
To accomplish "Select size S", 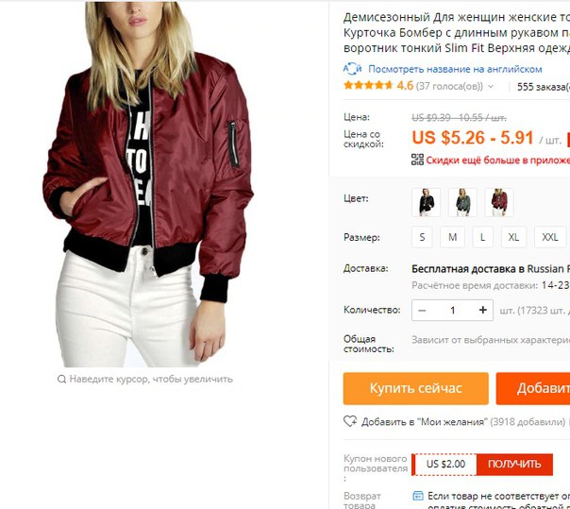I will coord(422,237).
